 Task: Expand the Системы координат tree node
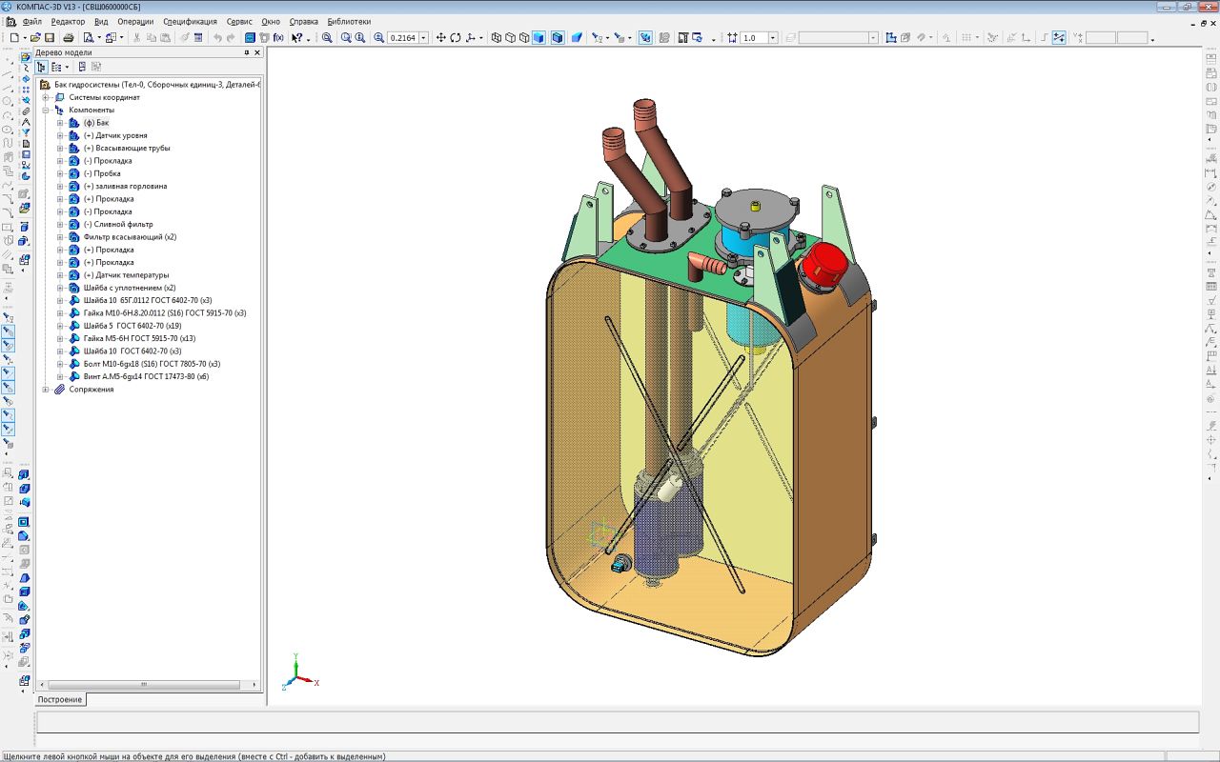click(45, 97)
